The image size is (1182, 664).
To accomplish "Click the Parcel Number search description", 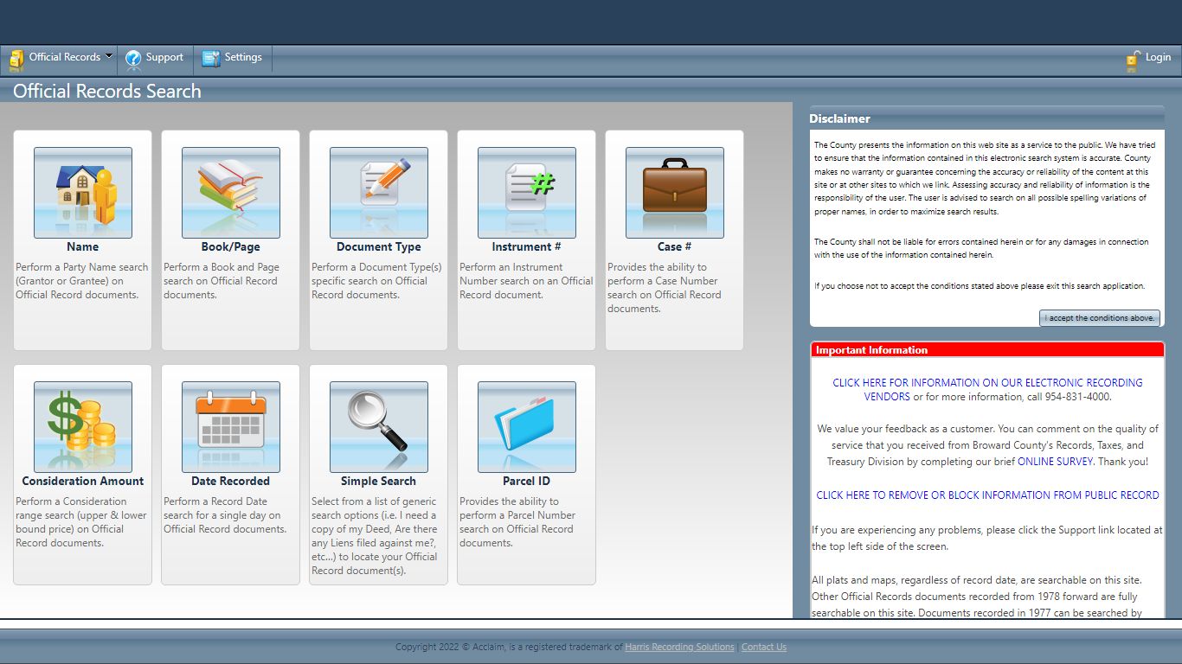I will tap(517, 522).
